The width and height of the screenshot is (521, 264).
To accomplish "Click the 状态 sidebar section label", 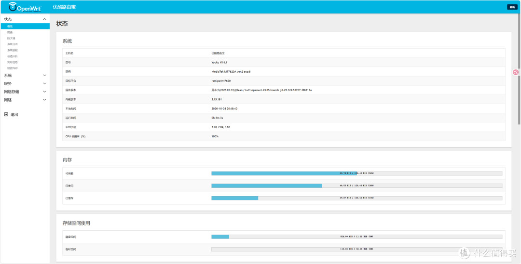I will click(x=8, y=19).
